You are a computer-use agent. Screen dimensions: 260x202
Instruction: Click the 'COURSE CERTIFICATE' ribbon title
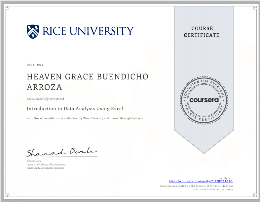pos(202,32)
